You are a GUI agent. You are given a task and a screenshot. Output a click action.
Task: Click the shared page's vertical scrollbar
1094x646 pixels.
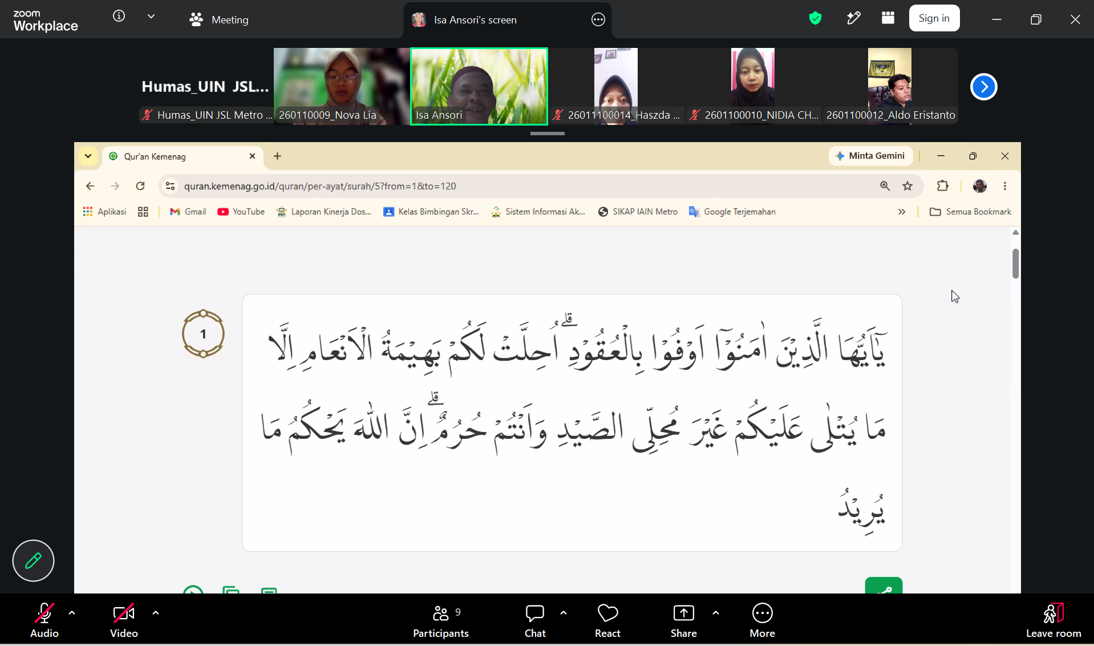click(x=1015, y=264)
